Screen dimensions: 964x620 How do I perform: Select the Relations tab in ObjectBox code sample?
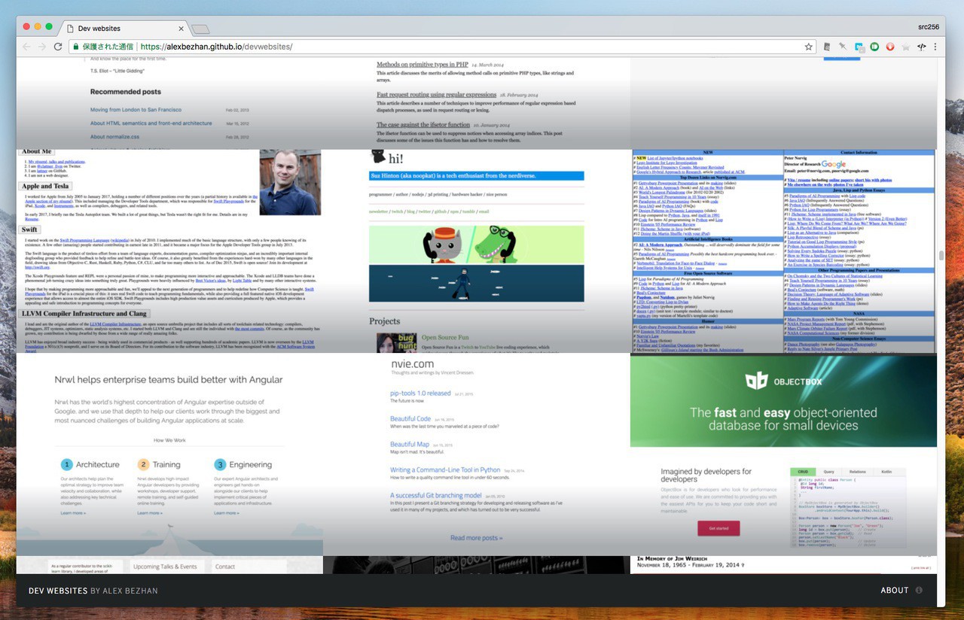click(x=857, y=472)
